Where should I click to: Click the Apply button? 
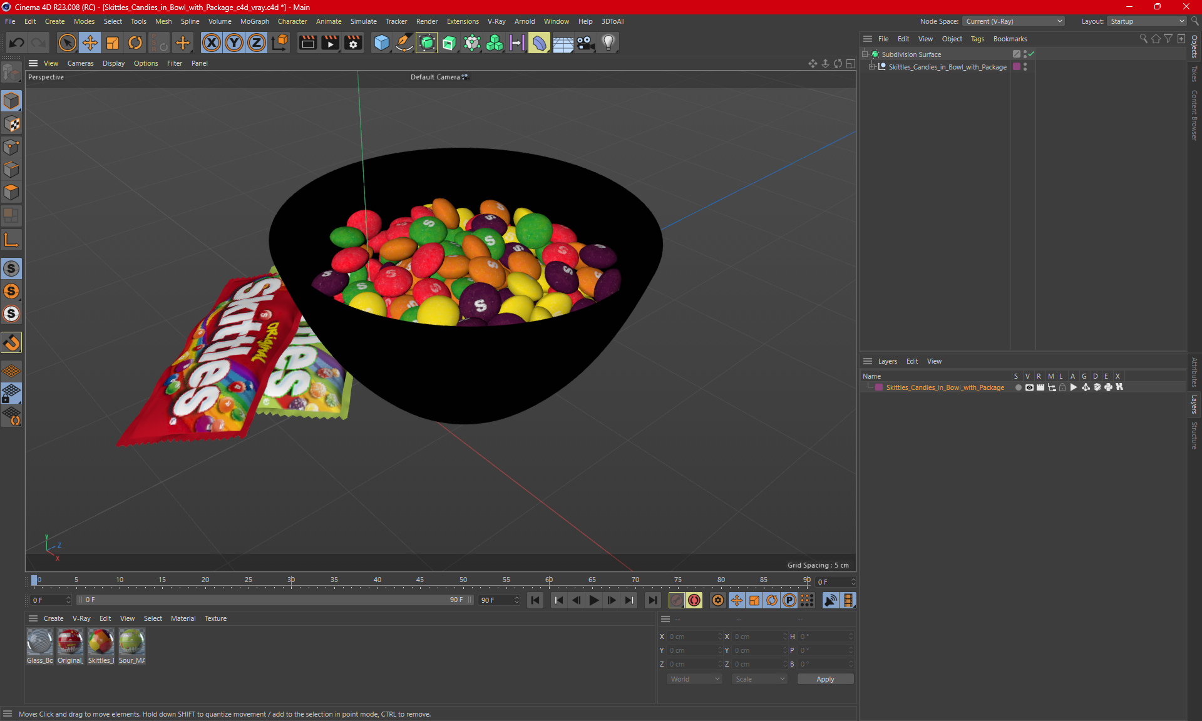pos(825,679)
